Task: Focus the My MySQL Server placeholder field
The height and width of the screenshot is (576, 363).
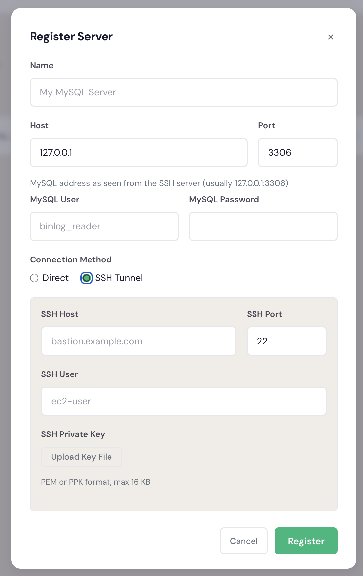Action: click(x=183, y=92)
